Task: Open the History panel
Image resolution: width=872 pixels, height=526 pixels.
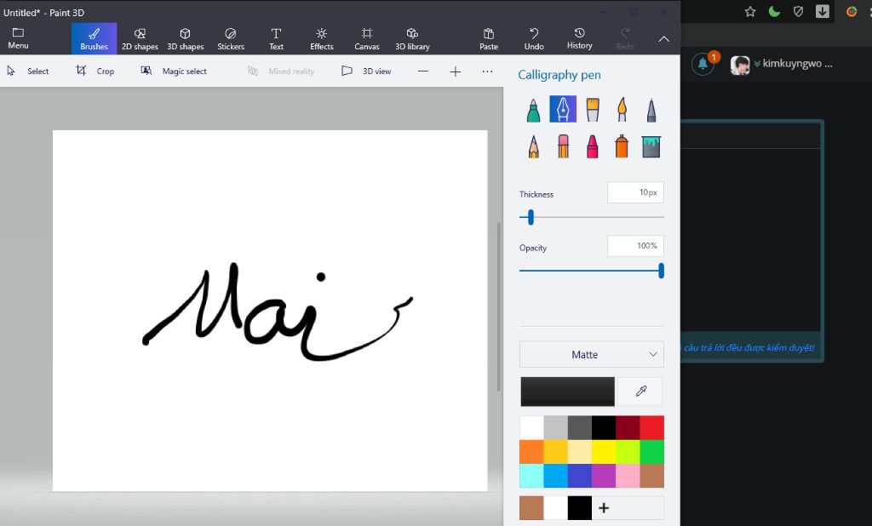Action: 579,38
